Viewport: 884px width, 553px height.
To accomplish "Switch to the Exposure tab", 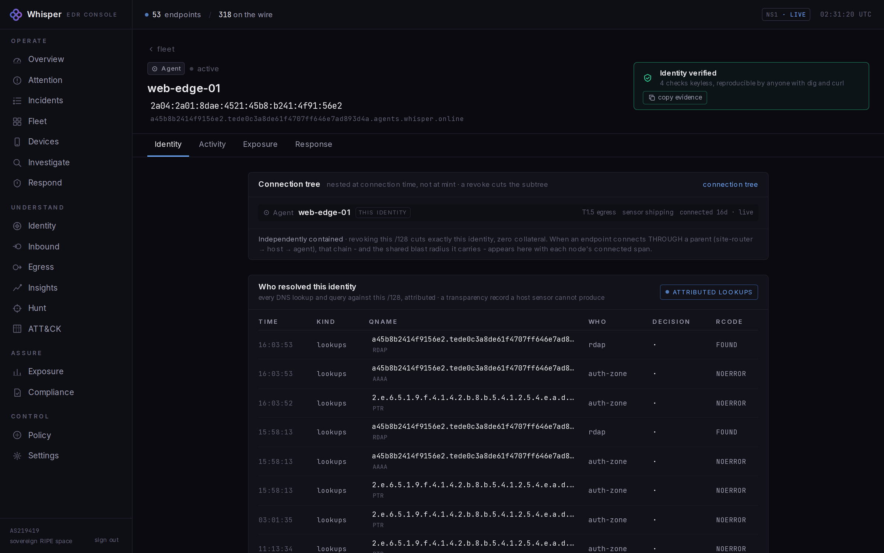I will (x=260, y=145).
